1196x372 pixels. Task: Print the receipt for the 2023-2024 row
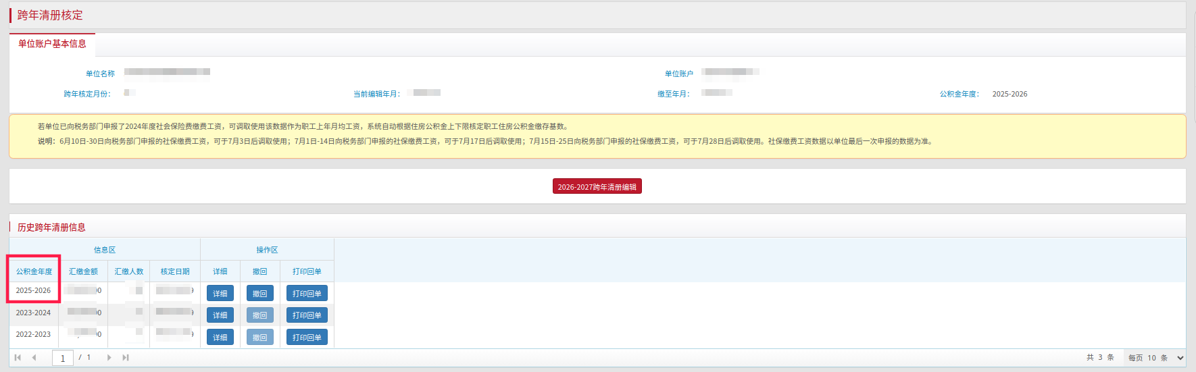tap(307, 315)
